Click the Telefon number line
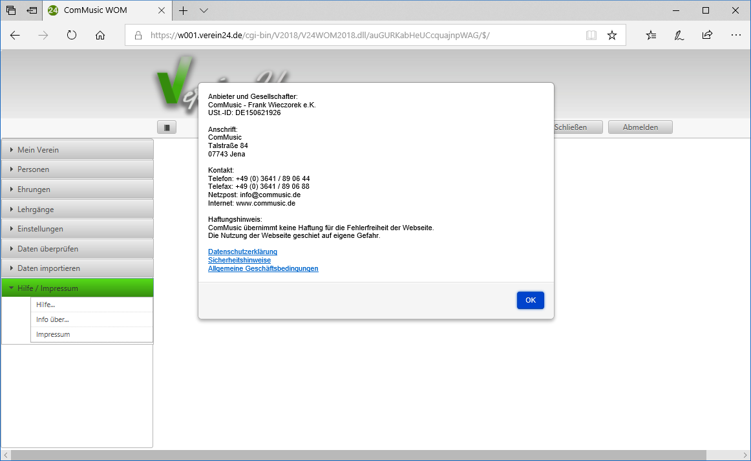 pyautogui.click(x=259, y=178)
